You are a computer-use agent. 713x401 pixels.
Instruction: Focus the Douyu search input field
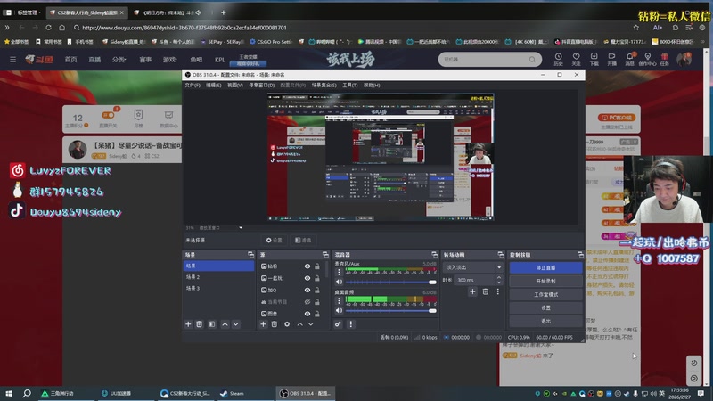[484, 60]
